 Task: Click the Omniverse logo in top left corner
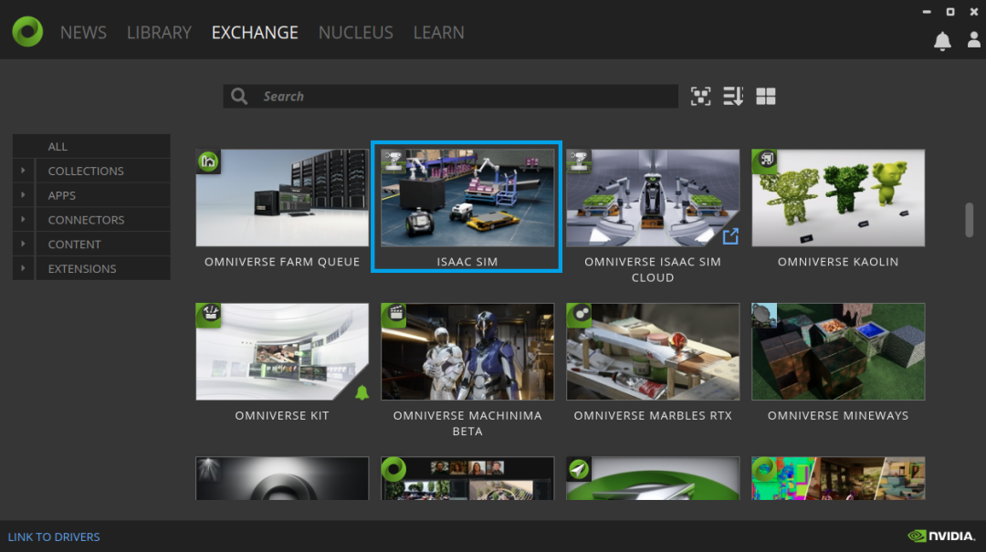click(26, 30)
